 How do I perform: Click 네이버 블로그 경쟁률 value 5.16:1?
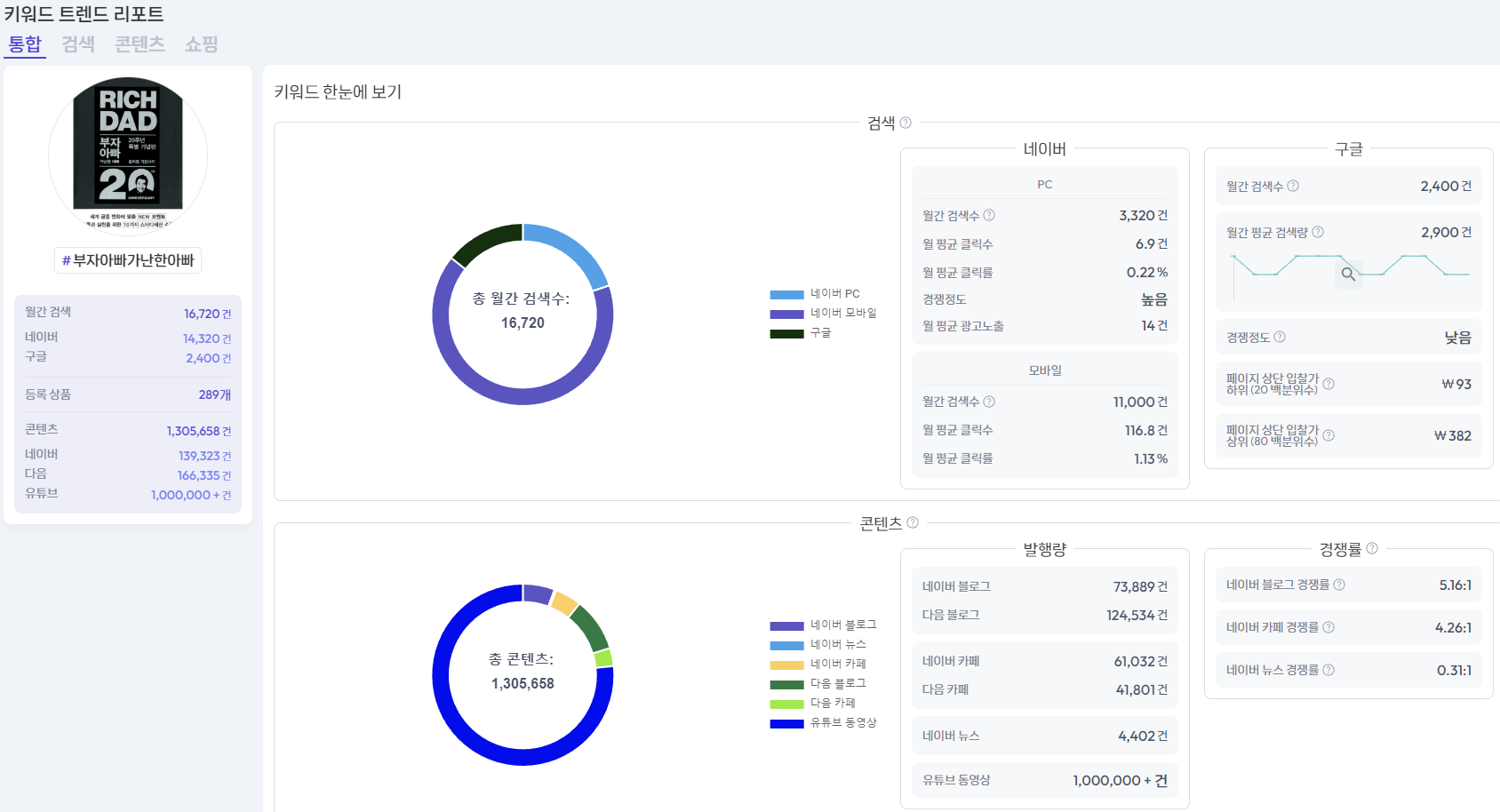1456,585
